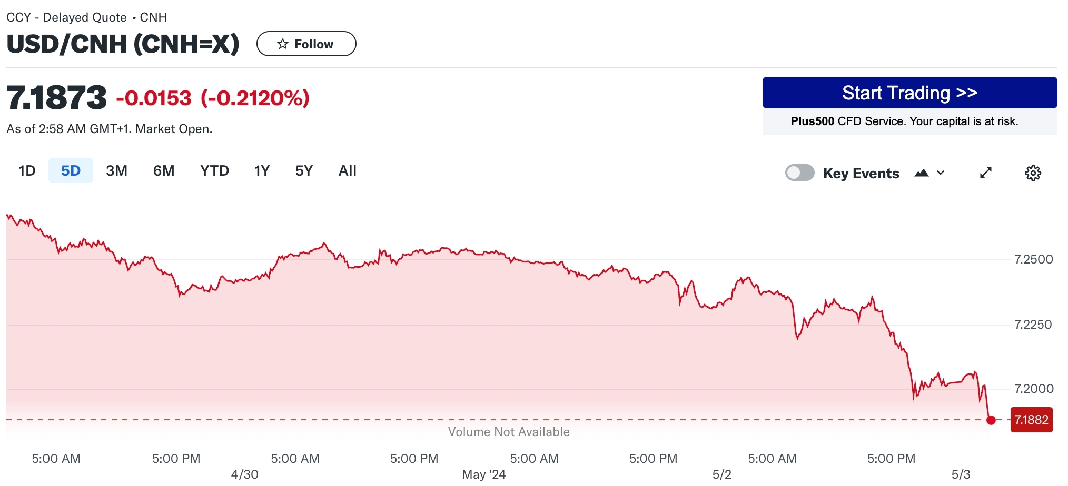Show year-to-date YTD range
The width and height of the screenshot is (1068, 486).
click(x=214, y=171)
